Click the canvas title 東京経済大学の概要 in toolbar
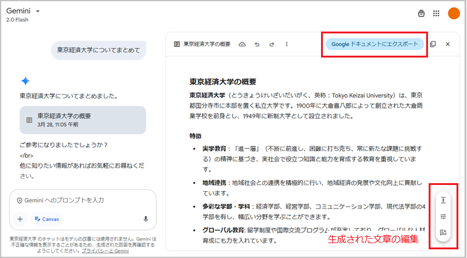This screenshot has height=258, width=467. pyautogui.click(x=207, y=44)
